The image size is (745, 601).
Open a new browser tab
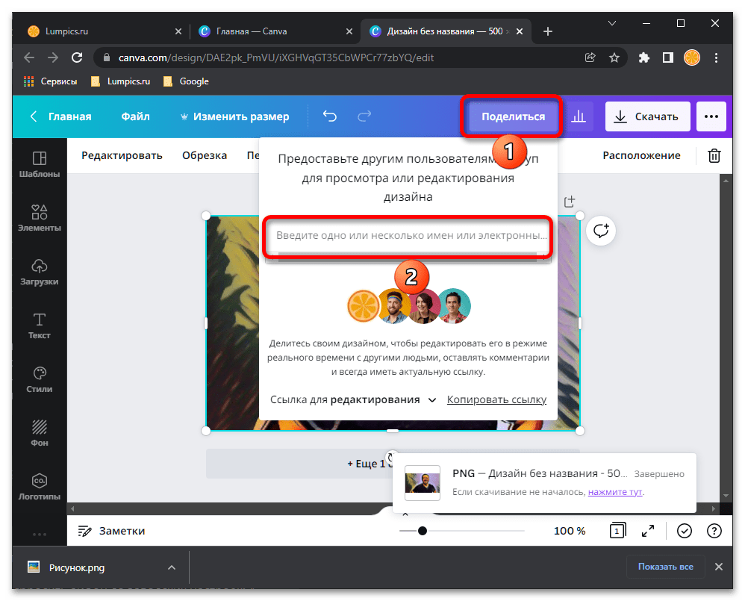[547, 31]
